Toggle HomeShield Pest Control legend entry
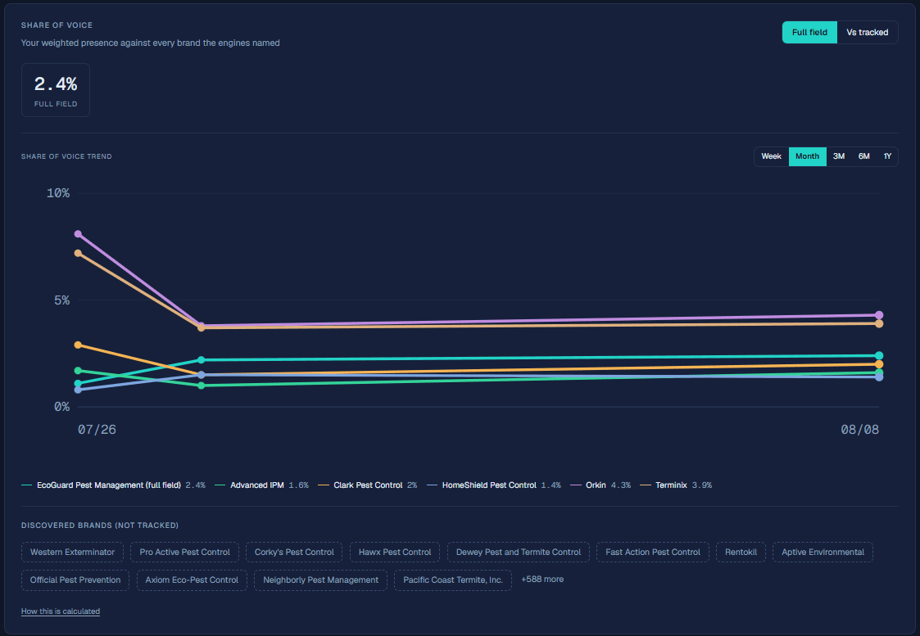 pyautogui.click(x=493, y=485)
